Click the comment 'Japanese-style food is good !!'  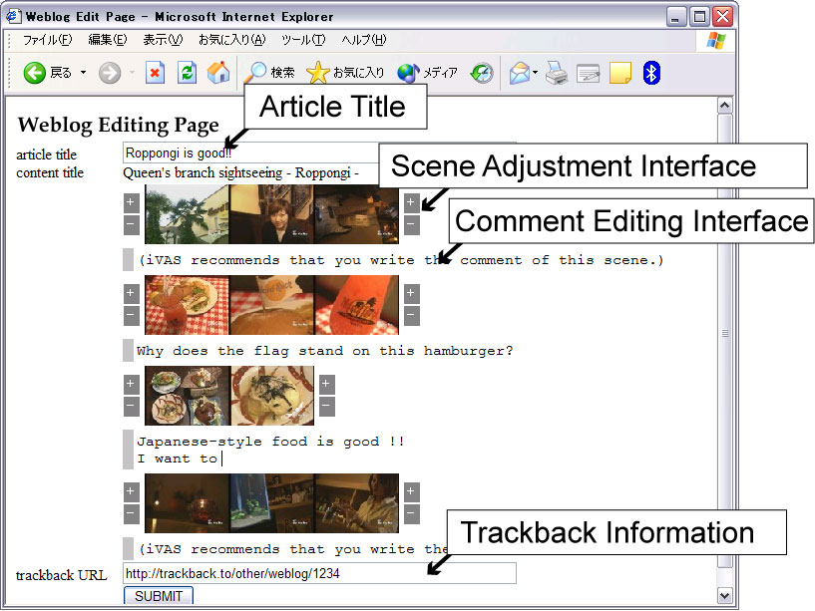(x=270, y=442)
